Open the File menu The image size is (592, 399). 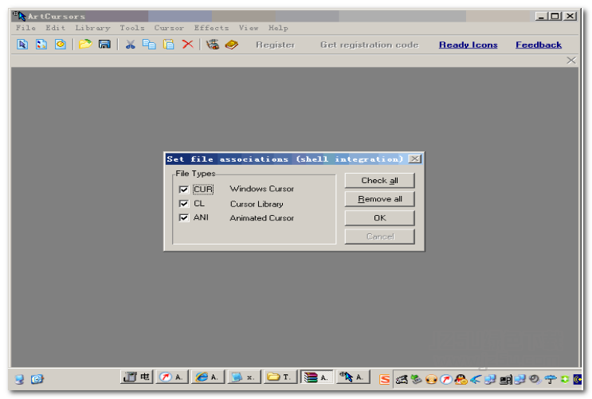[x=25, y=28]
